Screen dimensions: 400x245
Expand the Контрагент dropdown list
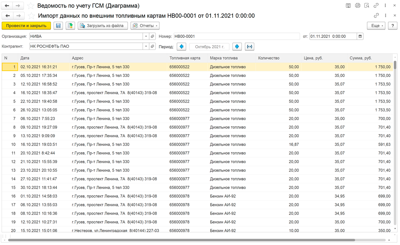(146, 46)
